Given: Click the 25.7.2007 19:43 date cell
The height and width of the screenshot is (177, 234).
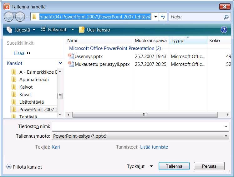Looking at the screenshot, I should pyautogui.click(x=150, y=57).
